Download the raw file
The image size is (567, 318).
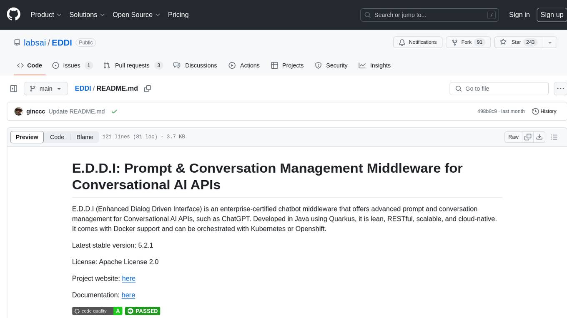pyautogui.click(x=539, y=137)
